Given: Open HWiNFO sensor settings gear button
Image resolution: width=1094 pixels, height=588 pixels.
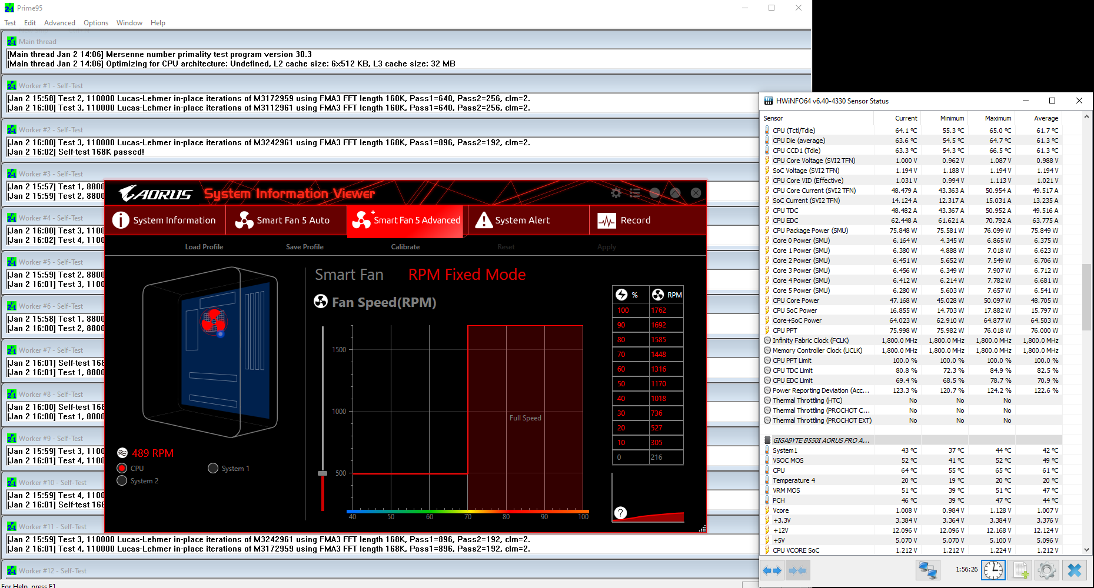Looking at the screenshot, I should coord(1047,570).
